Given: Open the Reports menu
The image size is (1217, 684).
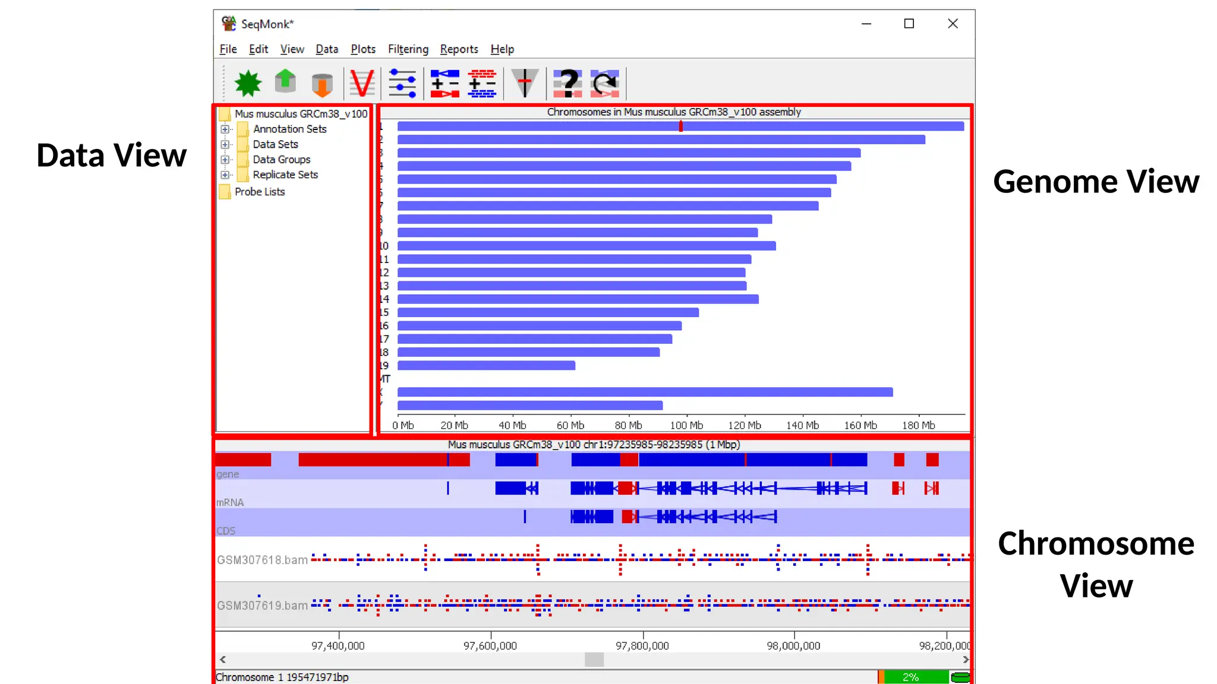Looking at the screenshot, I should [x=459, y=49].
